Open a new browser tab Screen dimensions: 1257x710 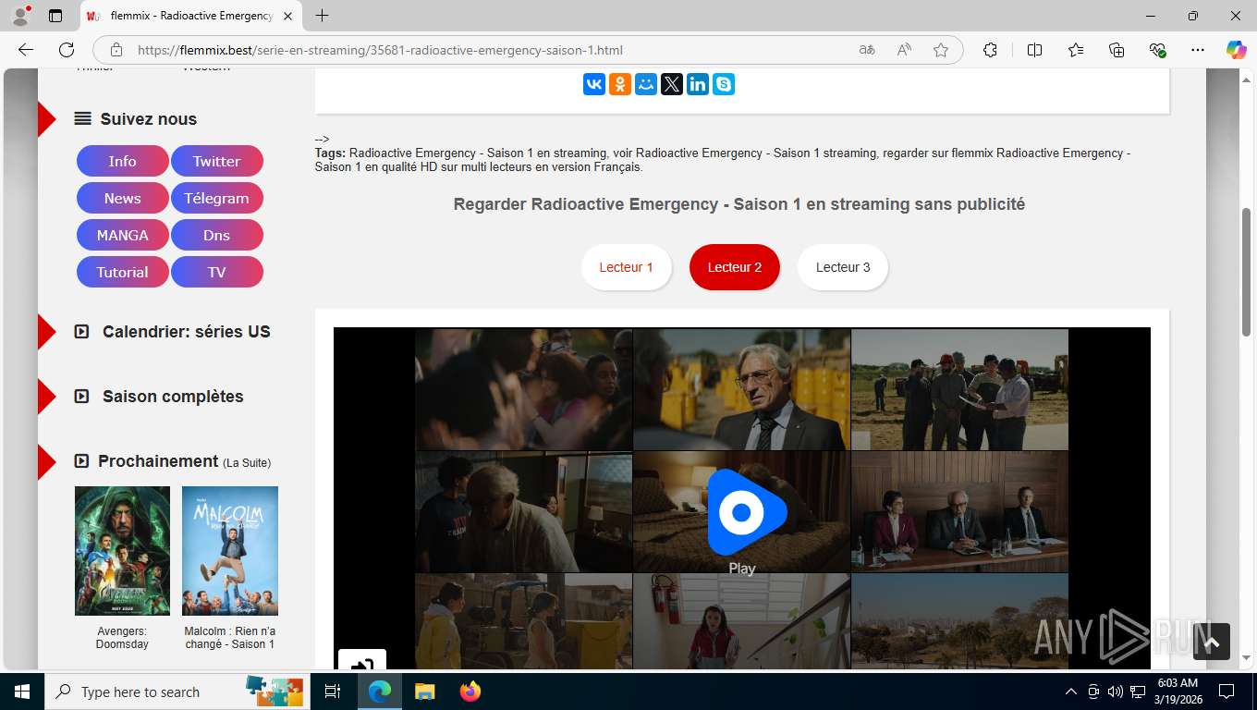point(322,16)
